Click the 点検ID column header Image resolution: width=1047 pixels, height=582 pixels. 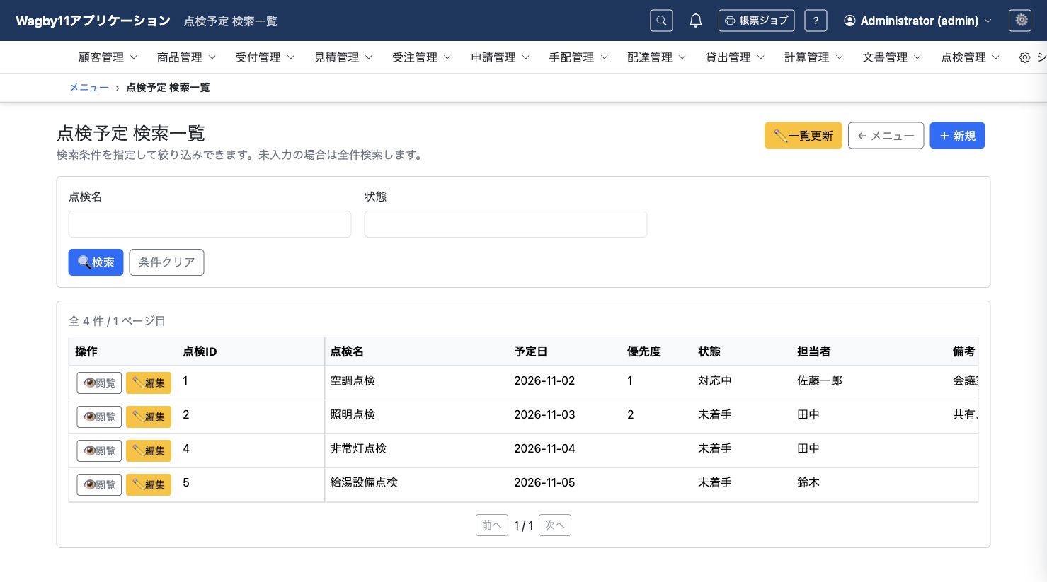200,351
